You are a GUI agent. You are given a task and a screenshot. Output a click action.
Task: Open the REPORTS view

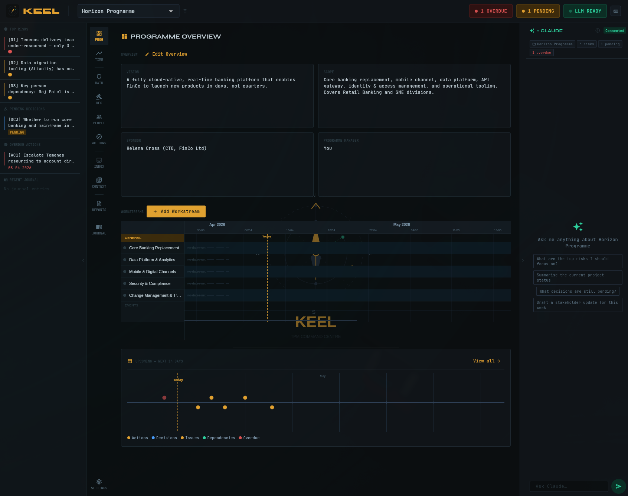pos(99,206)
